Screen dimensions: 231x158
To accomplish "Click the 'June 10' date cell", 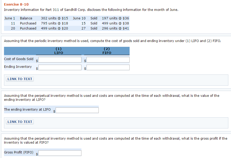I will 79,18.
